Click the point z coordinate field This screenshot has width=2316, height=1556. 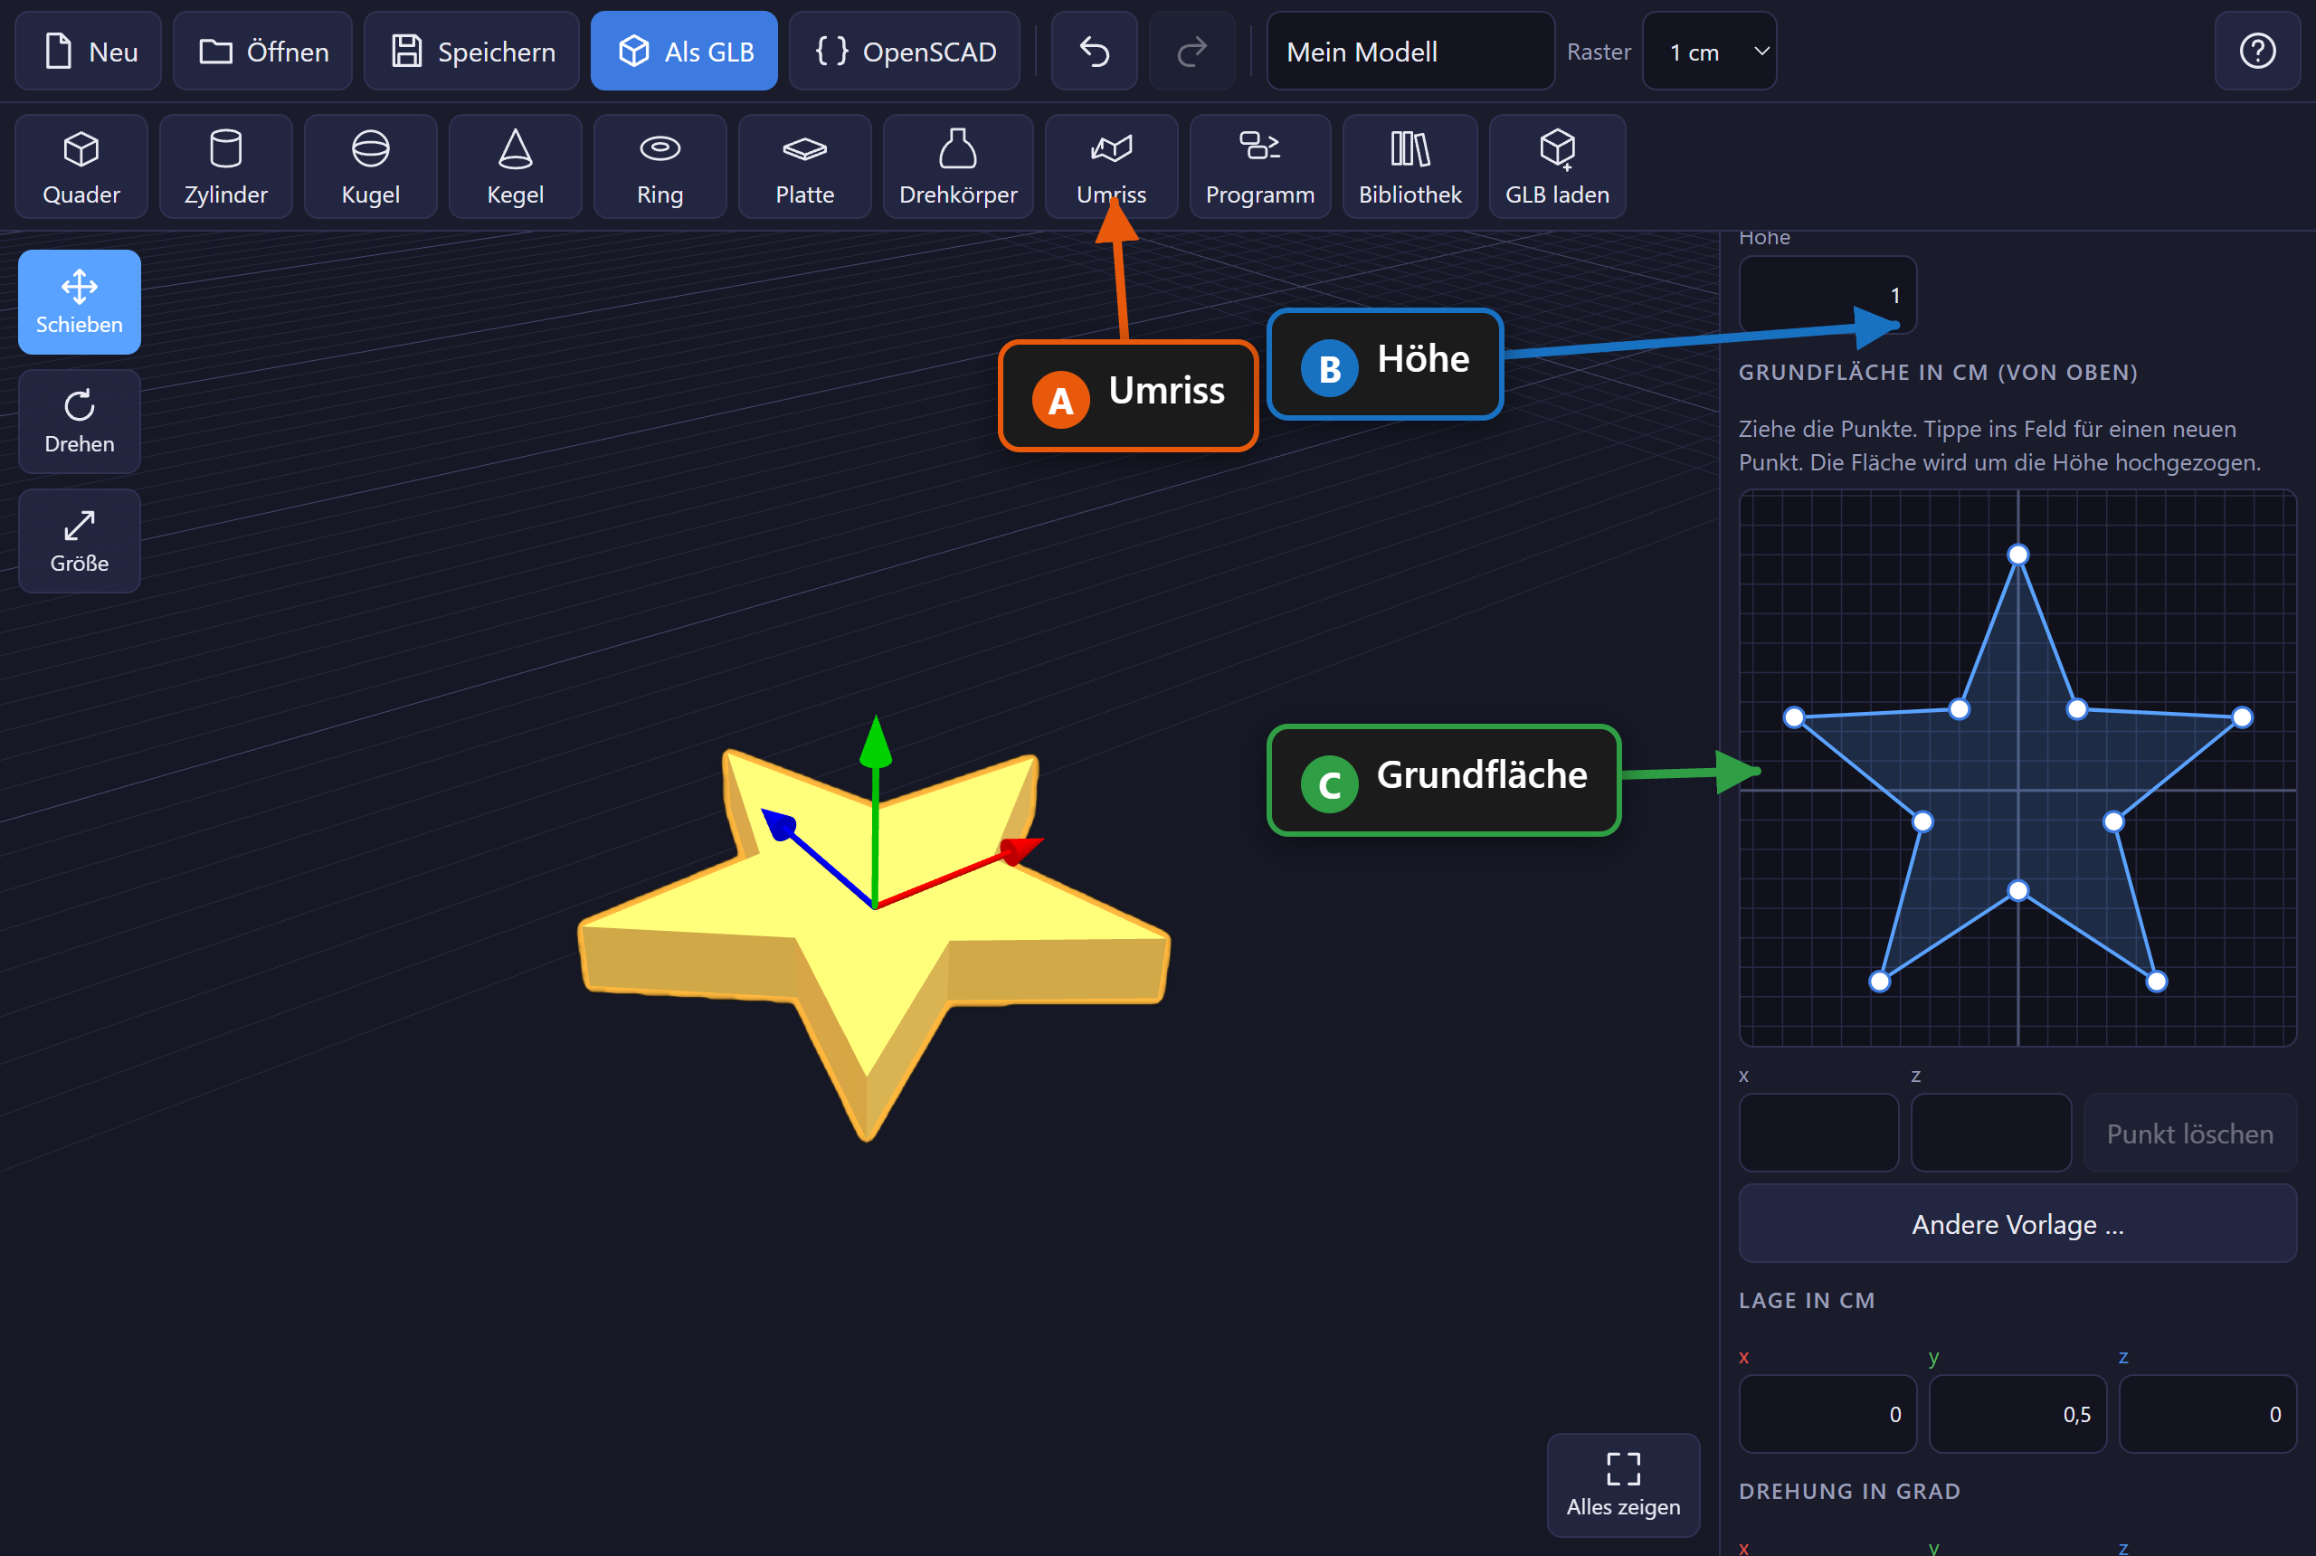coord(1990,1133)
